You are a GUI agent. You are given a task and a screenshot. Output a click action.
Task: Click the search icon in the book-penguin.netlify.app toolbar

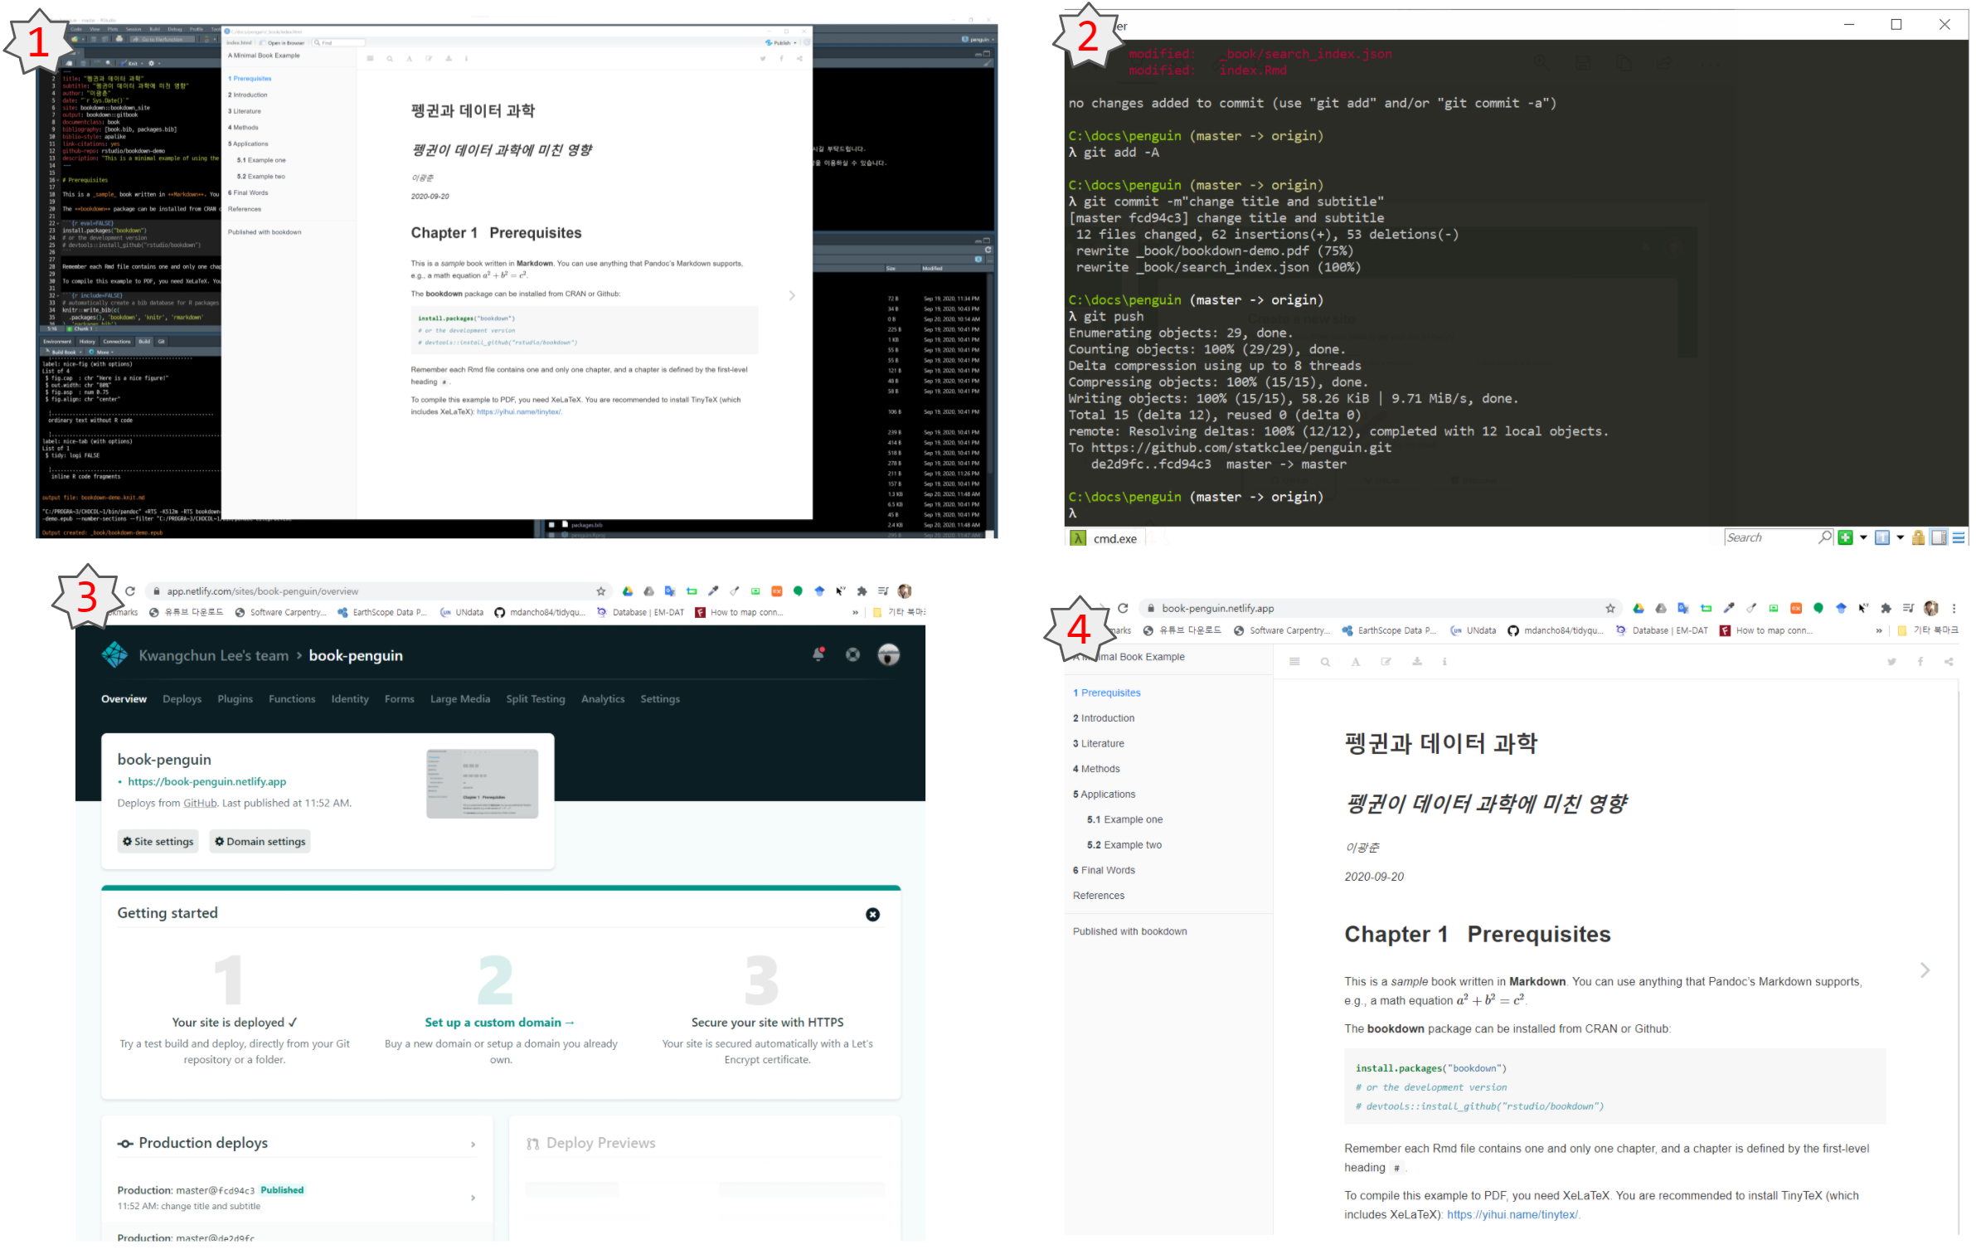tap(1325, 662)
